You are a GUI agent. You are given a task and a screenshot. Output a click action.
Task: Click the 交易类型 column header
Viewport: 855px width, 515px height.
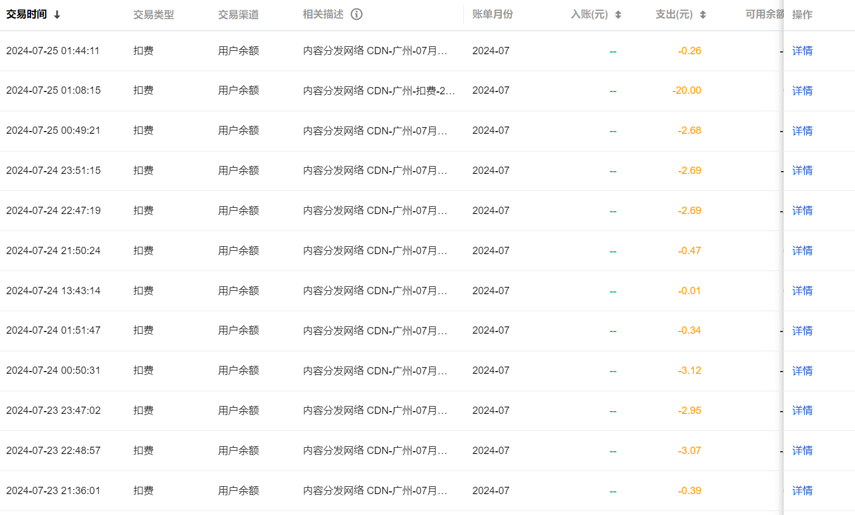[x=154, y=15]
